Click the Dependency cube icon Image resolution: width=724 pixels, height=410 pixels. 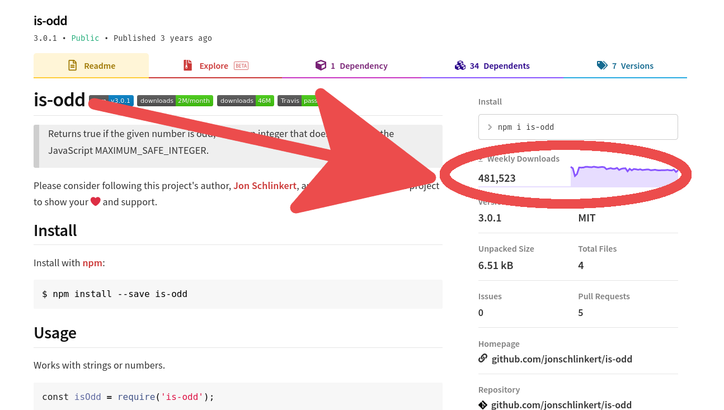(321, 65)
